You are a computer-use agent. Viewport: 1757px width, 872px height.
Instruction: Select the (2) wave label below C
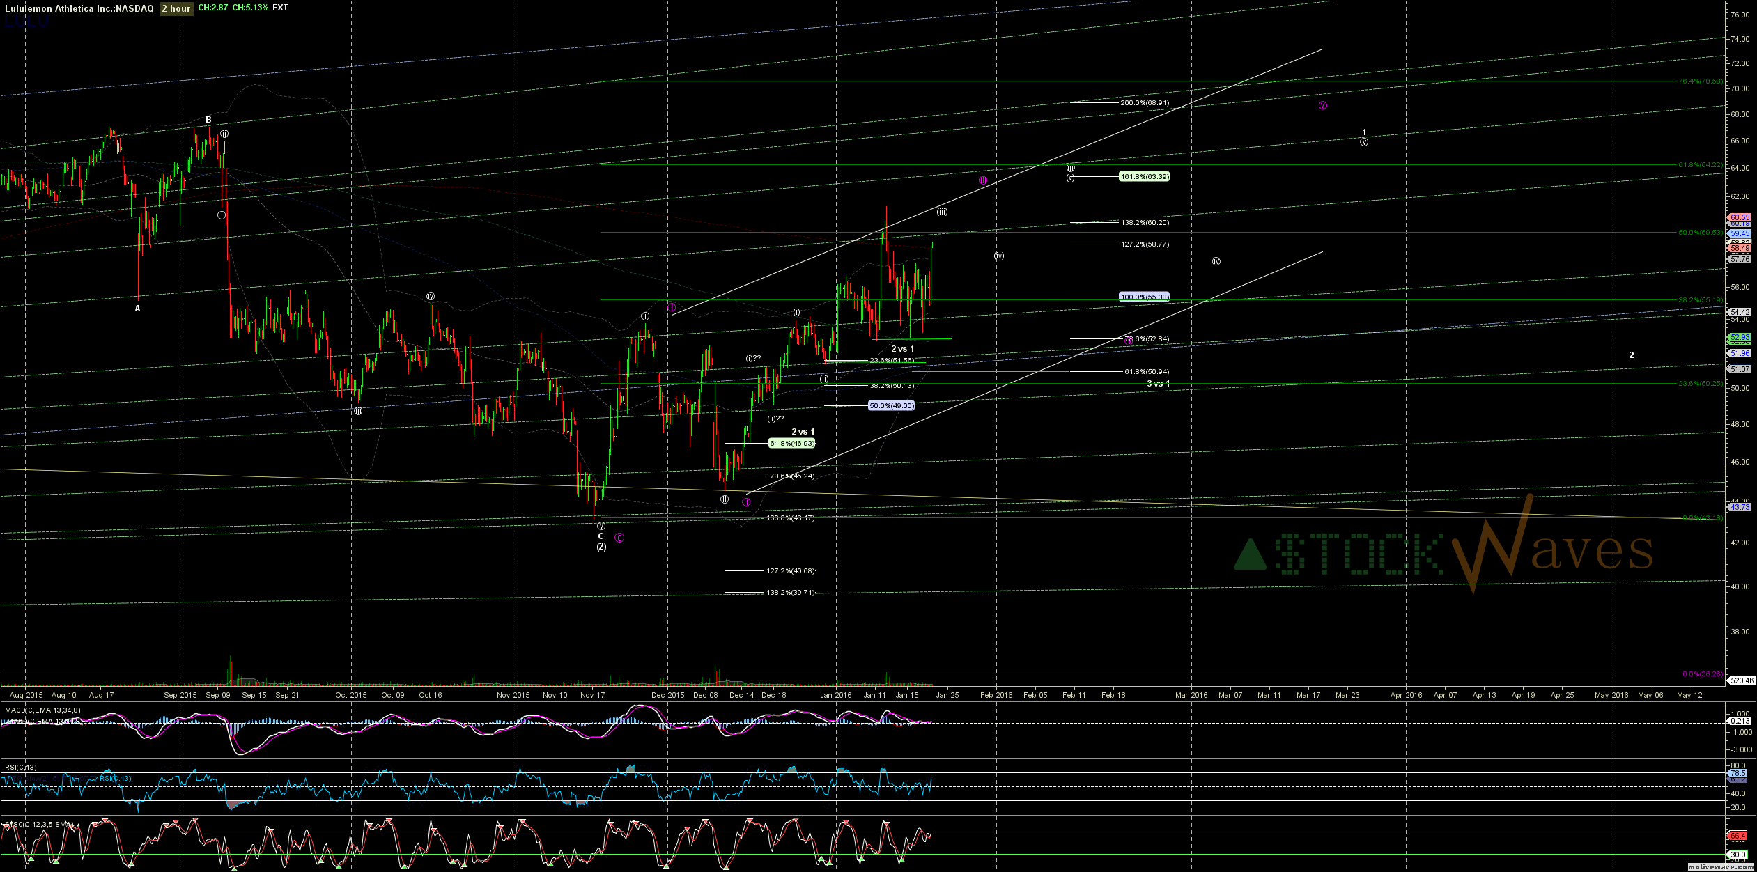click(601, 547)
